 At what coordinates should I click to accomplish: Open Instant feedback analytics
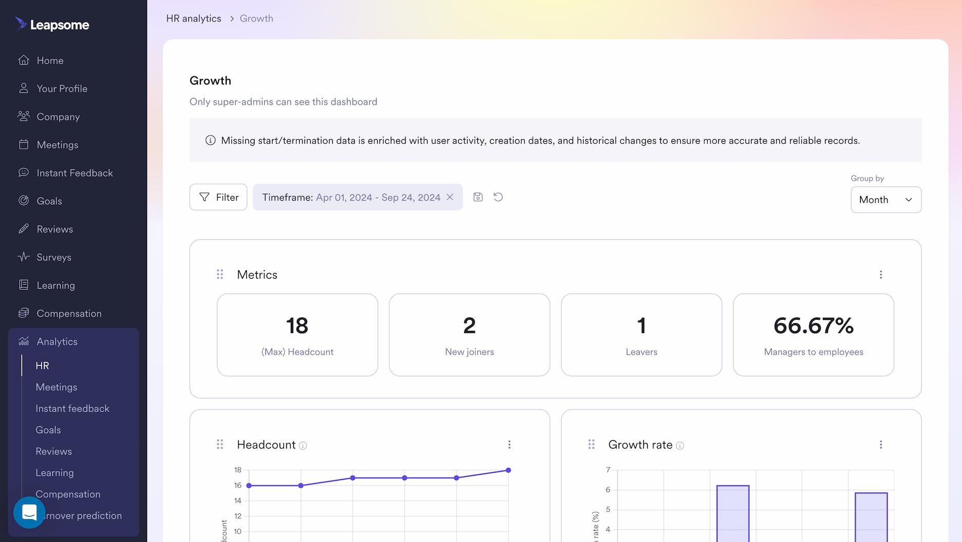click(x=72, y=408)
